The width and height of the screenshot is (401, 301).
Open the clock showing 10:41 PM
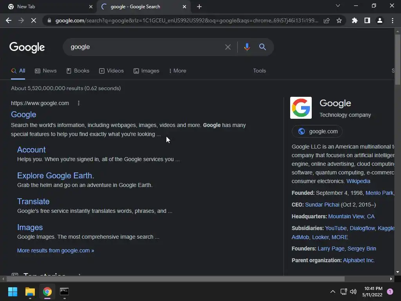[x=372, y=292]
